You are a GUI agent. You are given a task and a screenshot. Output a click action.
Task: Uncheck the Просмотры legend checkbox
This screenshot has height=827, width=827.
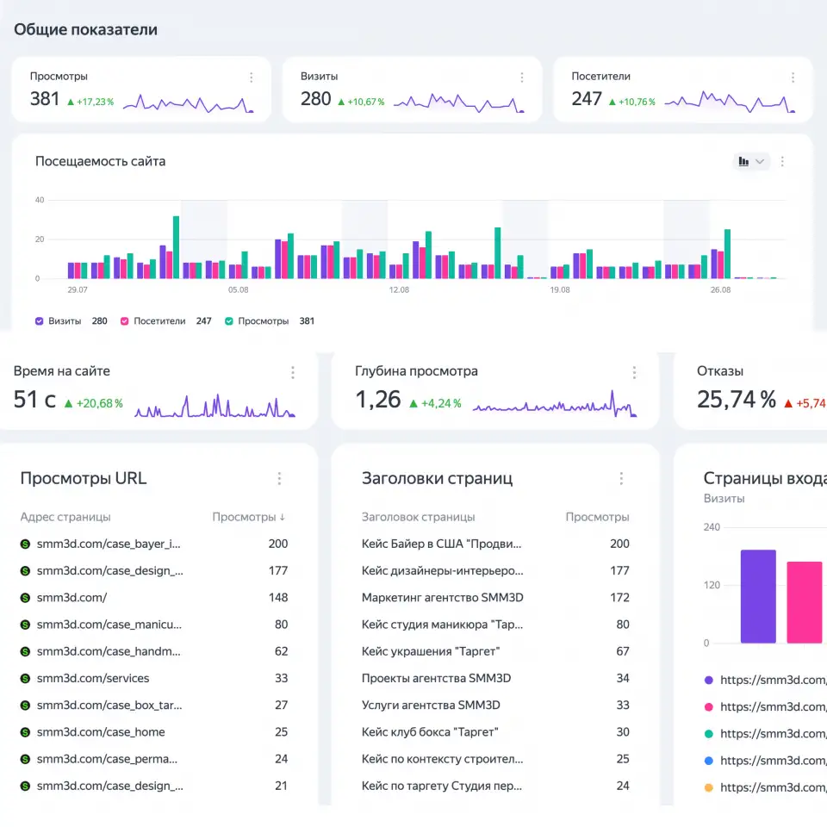click(x=229, y=321)
